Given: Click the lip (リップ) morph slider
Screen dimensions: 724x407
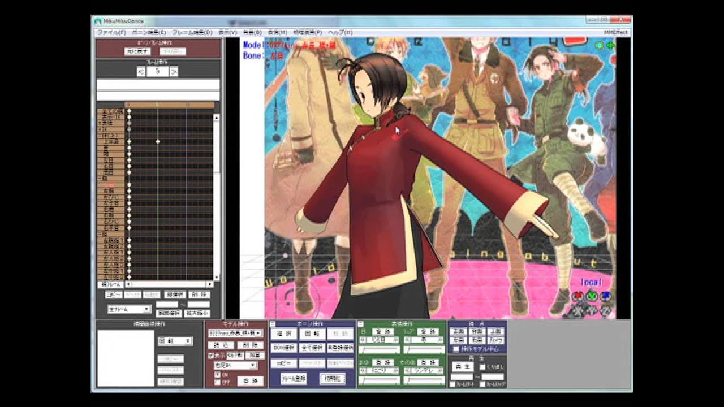Looking at the screenshot, I should (x=424, y=349).
